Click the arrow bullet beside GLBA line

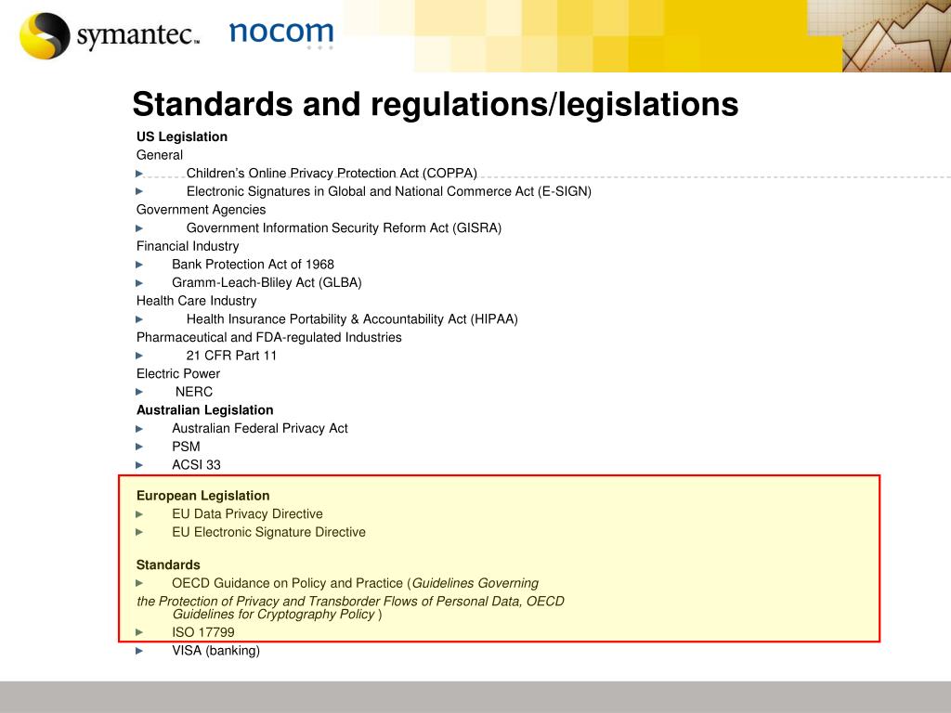[x=139, y=283]
